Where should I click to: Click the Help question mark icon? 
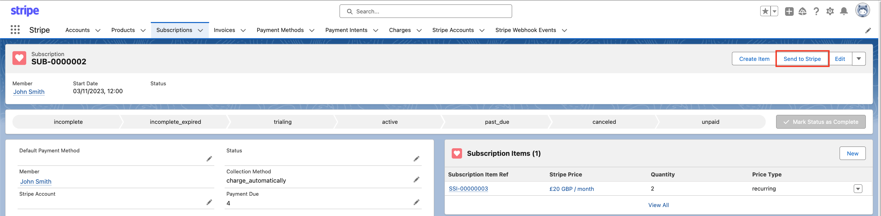[x=816, y=11]
